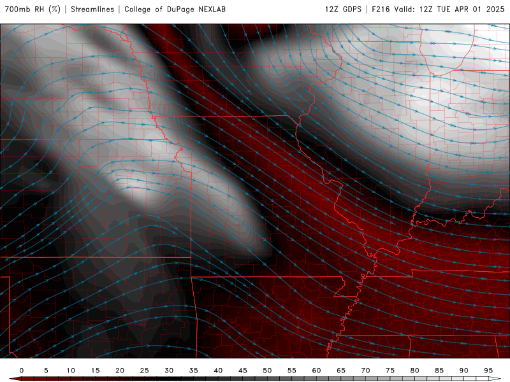Click the '5' label on the color scale

click(x=46, y=371)
